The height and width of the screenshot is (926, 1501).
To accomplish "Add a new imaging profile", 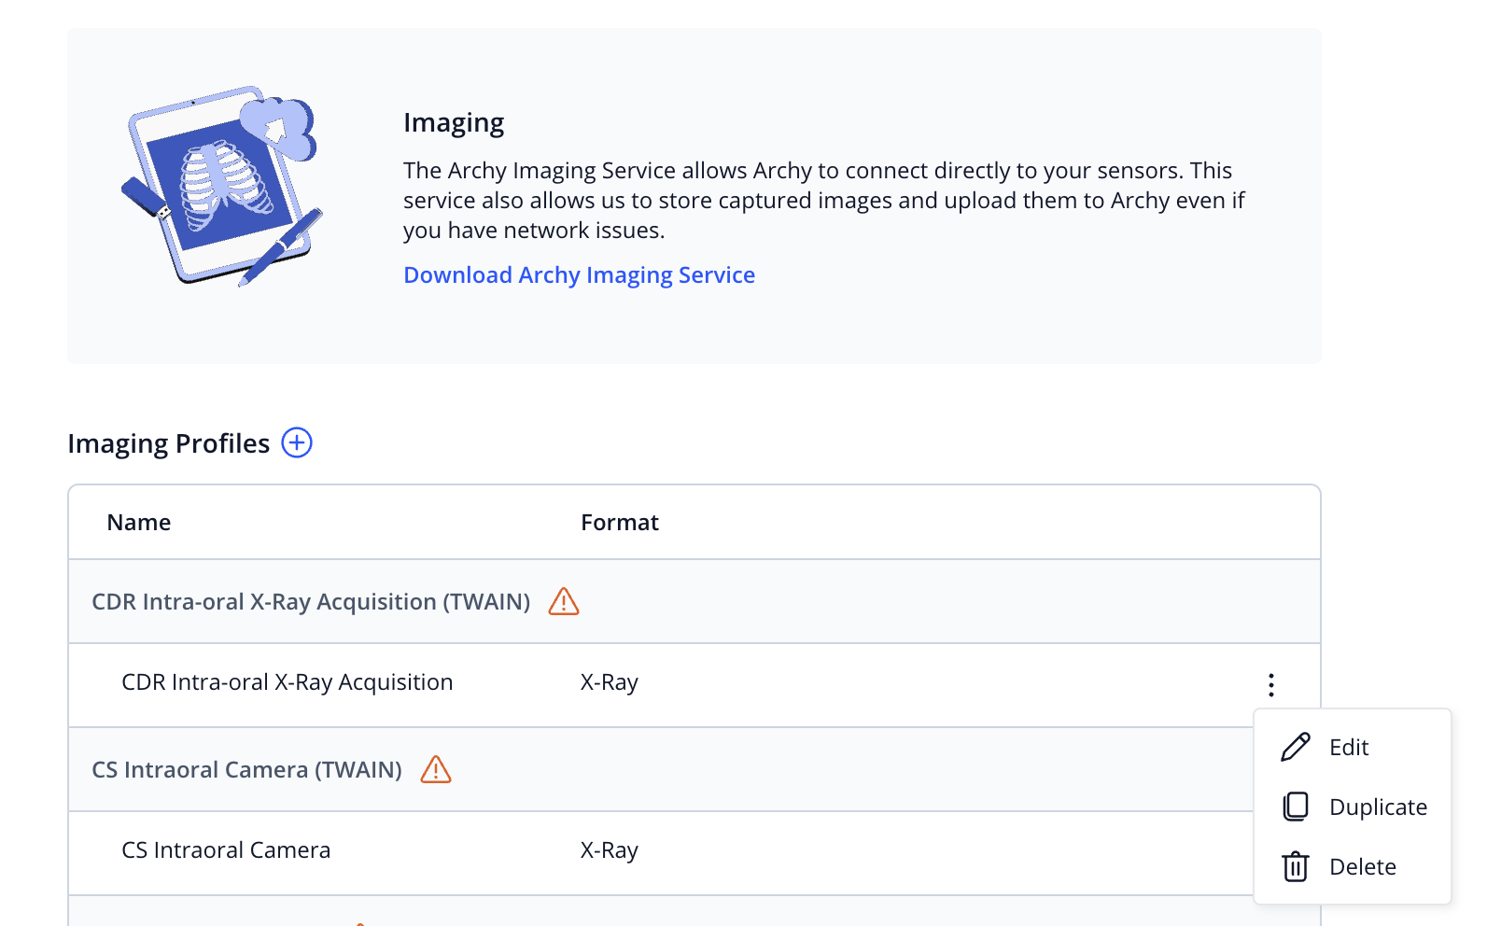I will coord(297,442).
